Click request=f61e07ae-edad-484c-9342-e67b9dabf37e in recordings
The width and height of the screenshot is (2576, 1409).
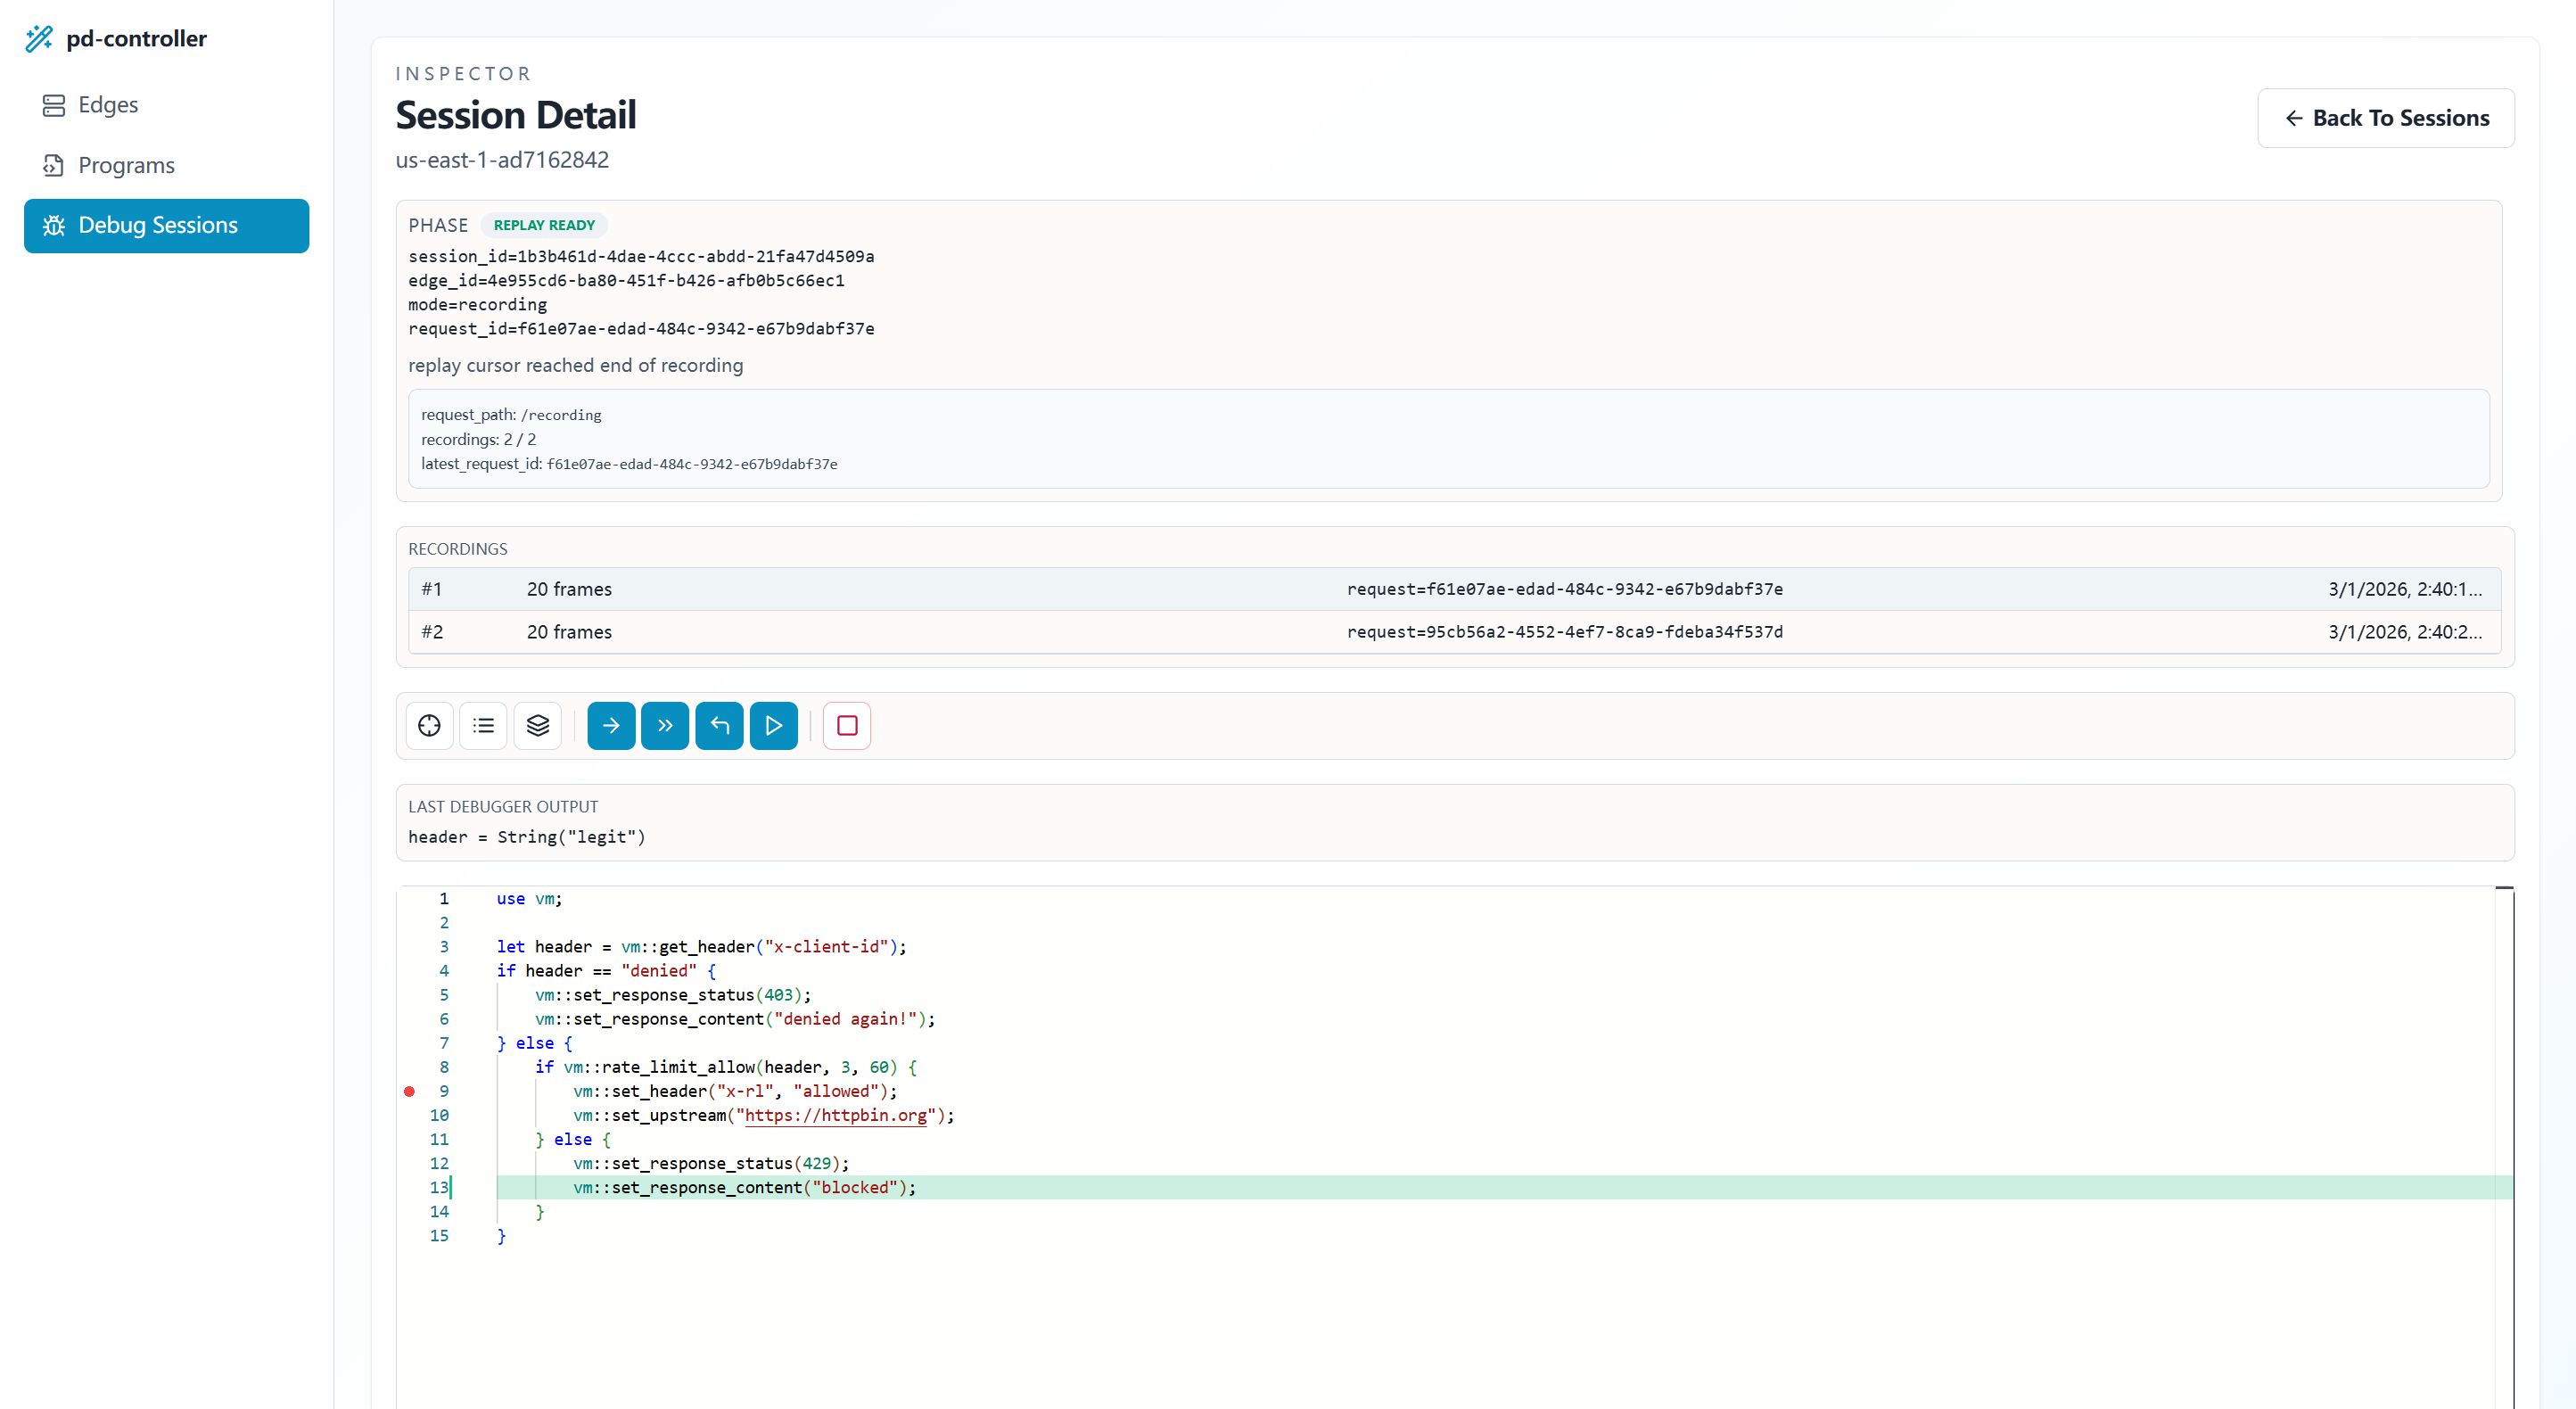[x=1564, y=589]
